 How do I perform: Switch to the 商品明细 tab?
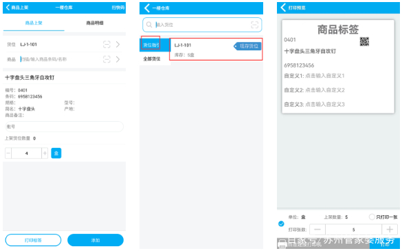pyautogui.click(x=95, y=23)
